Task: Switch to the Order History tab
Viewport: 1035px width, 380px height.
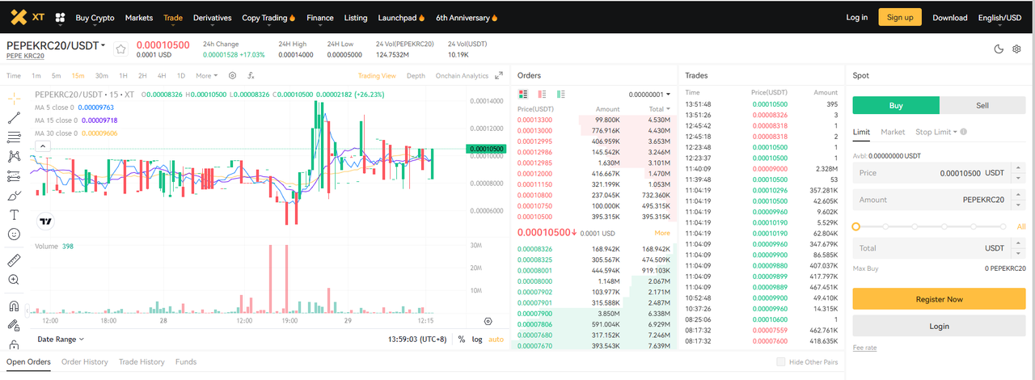Action: (84, 362)
